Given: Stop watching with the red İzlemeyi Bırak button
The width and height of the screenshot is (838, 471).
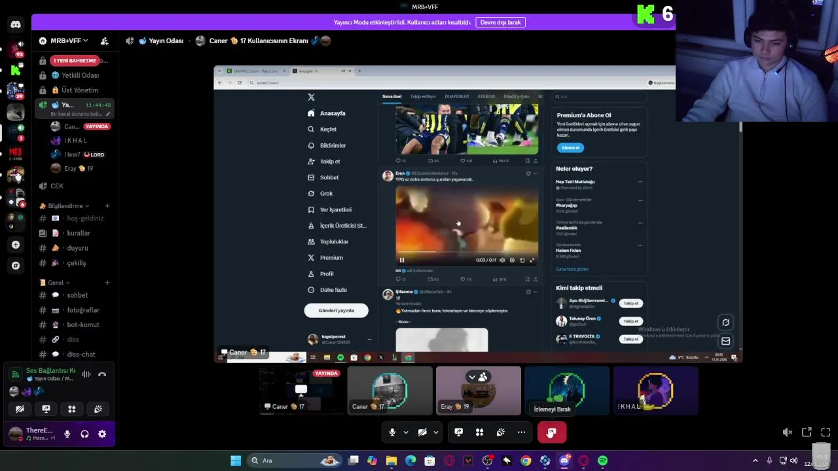Looking at the screenshot, I should (551, 432).
